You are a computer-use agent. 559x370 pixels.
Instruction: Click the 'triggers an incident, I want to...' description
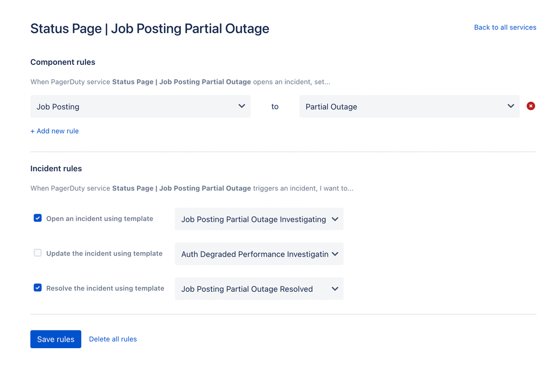point(303,188)
